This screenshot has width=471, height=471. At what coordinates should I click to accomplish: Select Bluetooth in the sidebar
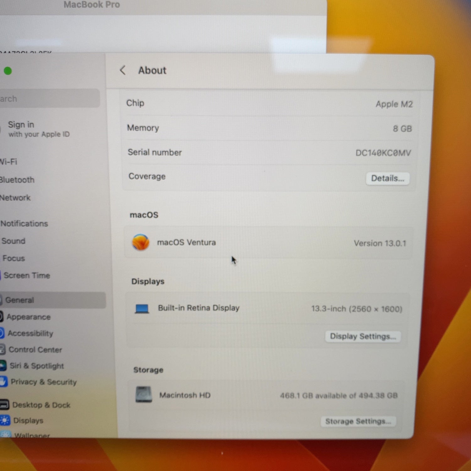[17, 180]
